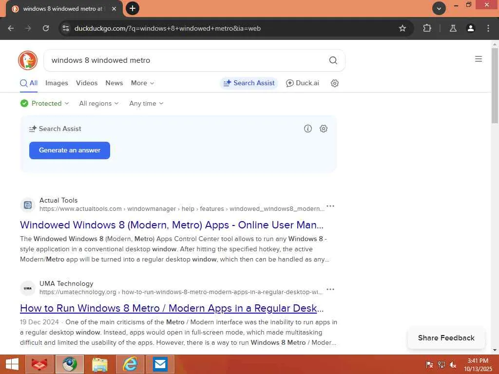
Task: Click the Actual Tools site favicon
Action: [x=28, y=205]
